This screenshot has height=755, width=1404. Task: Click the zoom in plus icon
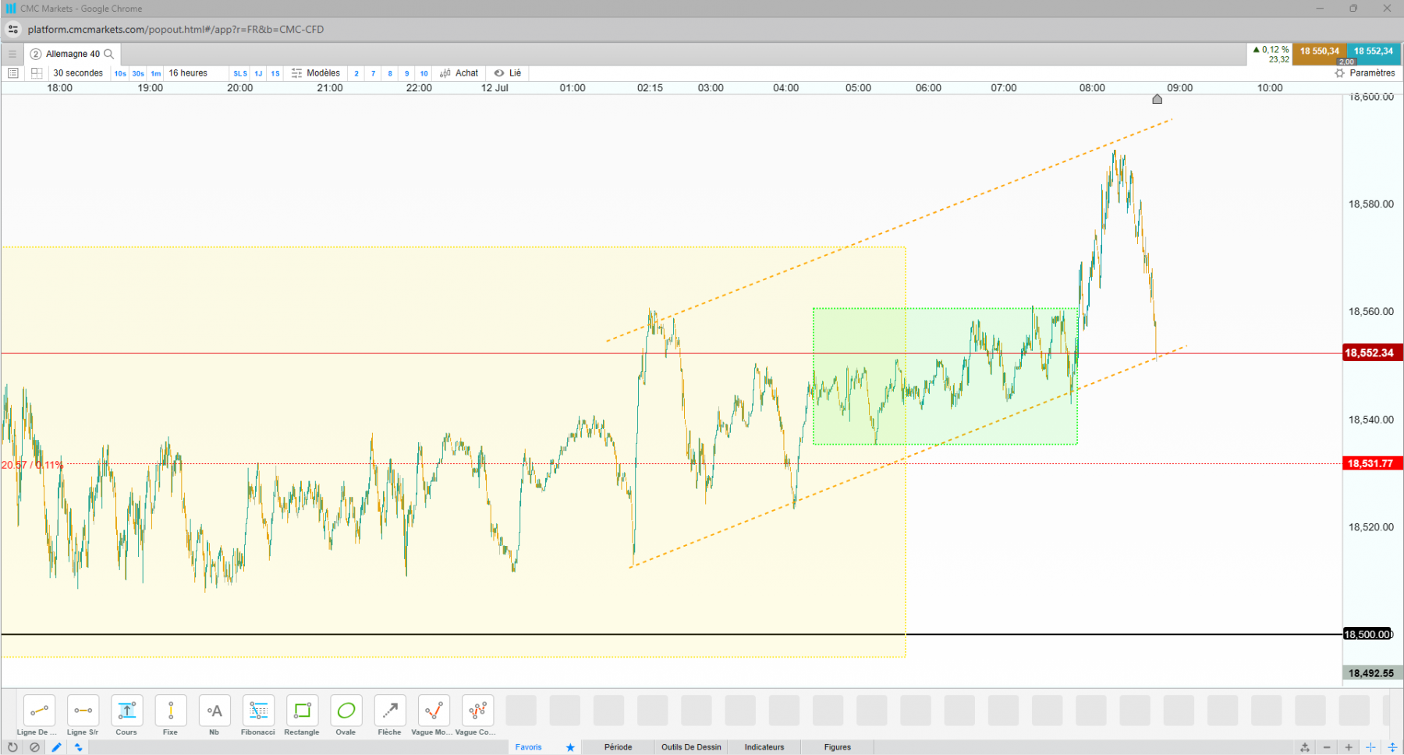point(1349,747)
